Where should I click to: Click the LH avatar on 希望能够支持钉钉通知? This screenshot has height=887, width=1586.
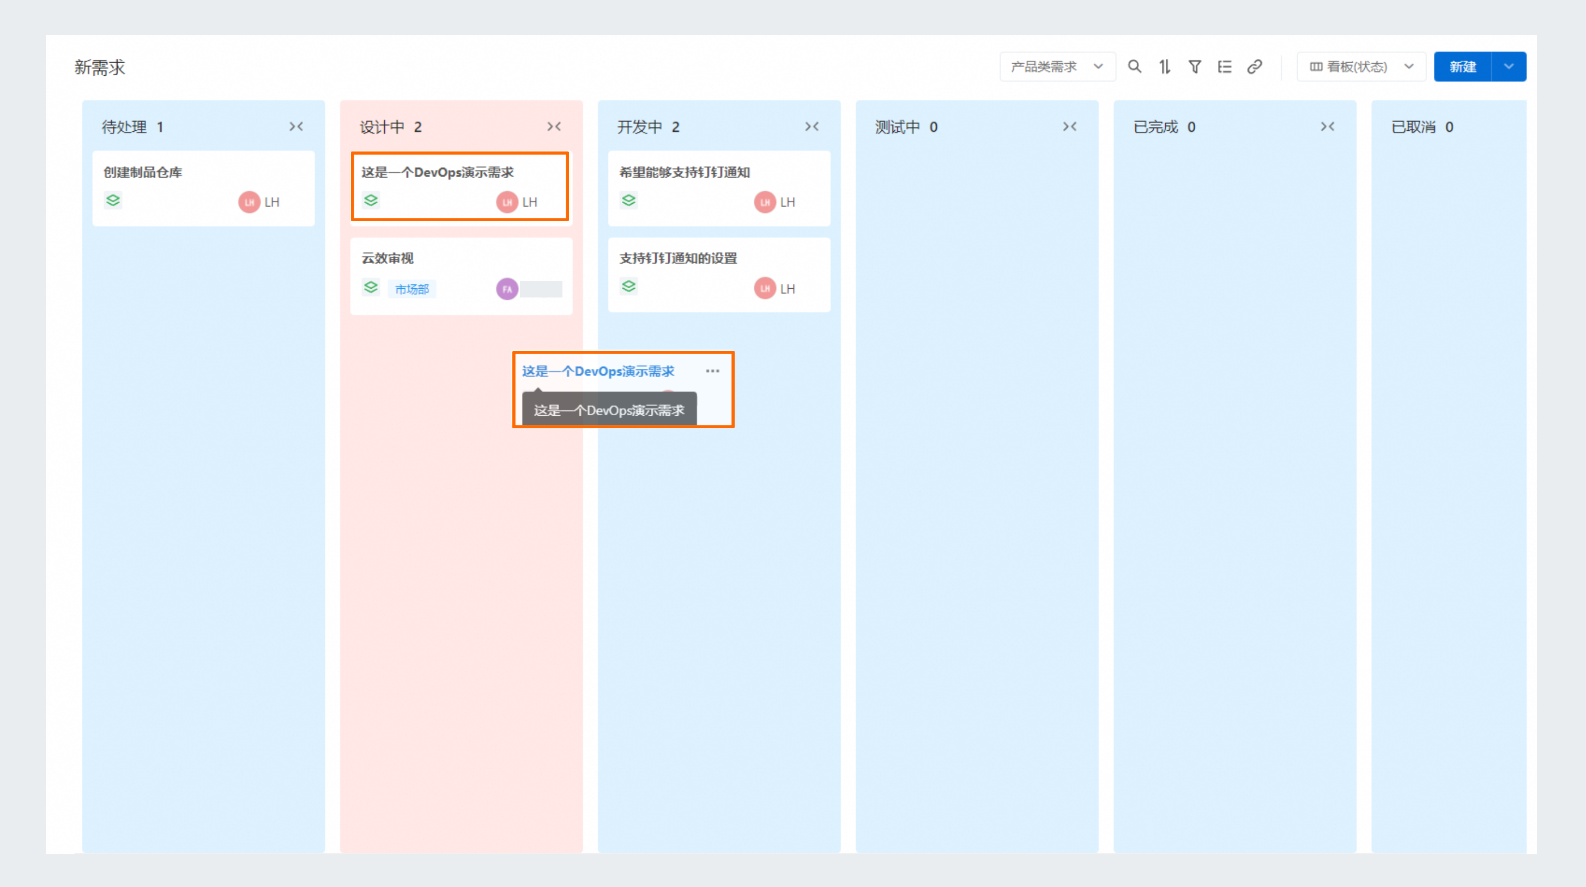(x=765, y=202)
